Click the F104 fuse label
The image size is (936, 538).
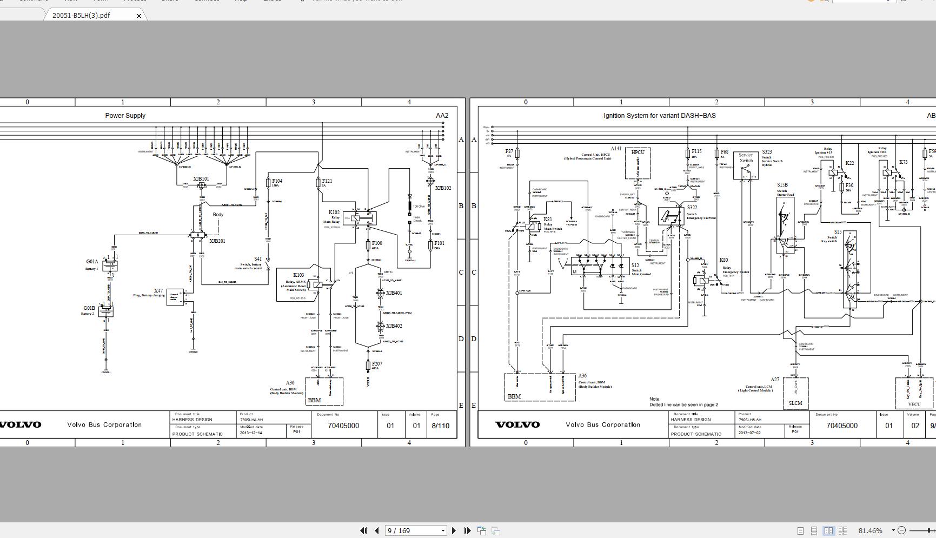[277, 181]
